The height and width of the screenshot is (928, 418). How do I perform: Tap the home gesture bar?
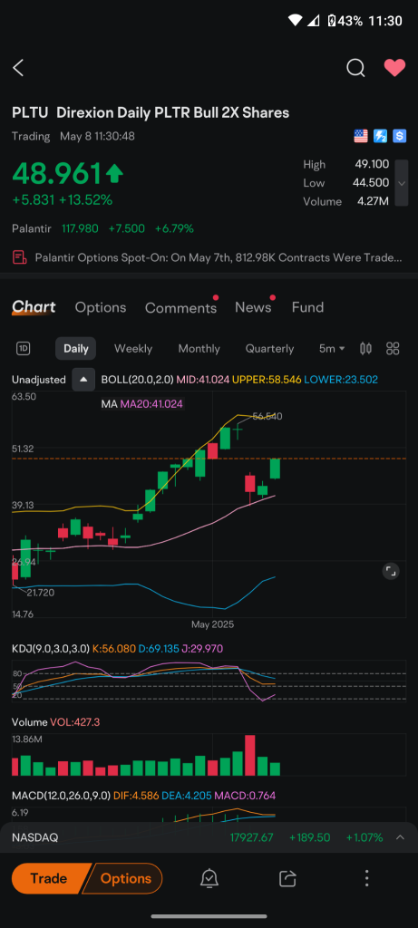pos(209,917)
